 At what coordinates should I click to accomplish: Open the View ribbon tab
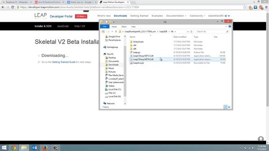[x=133, y=27]
